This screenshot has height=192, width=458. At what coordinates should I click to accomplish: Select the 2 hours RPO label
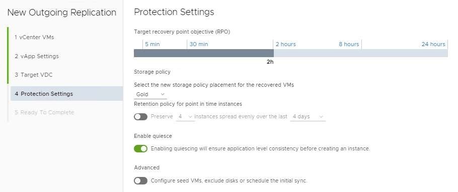286,44
